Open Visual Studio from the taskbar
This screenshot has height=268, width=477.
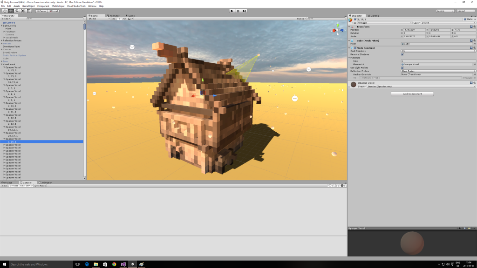[123, 264]
